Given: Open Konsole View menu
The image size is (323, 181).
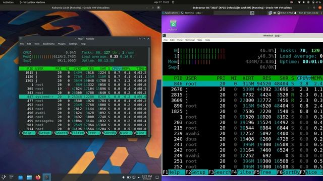Looking at the screenshot, I should pos(37,44).
